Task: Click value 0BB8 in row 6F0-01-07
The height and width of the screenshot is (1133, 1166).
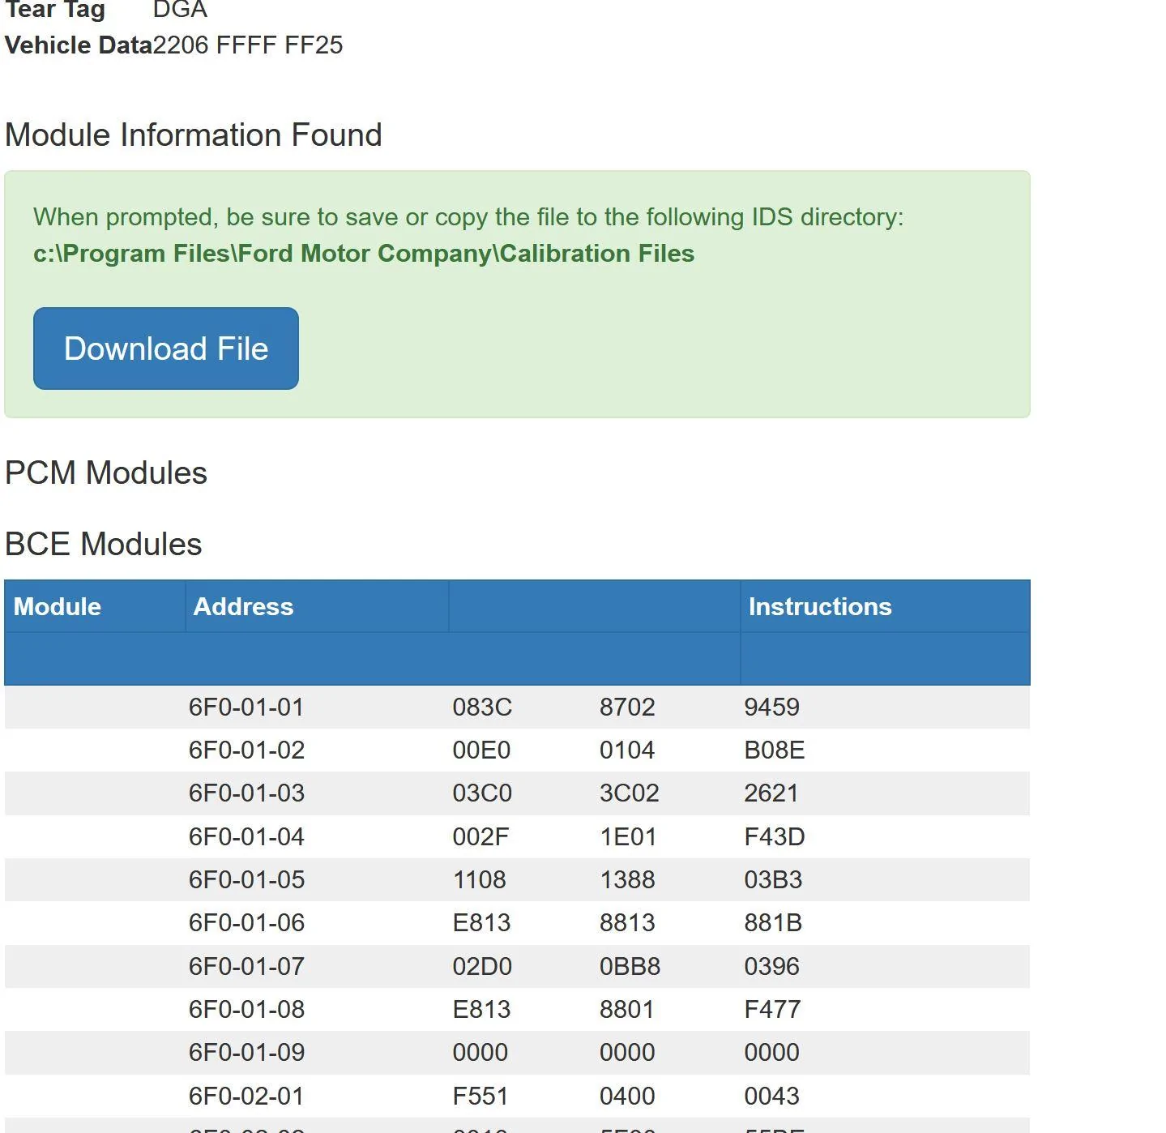Action: (630, 966)
